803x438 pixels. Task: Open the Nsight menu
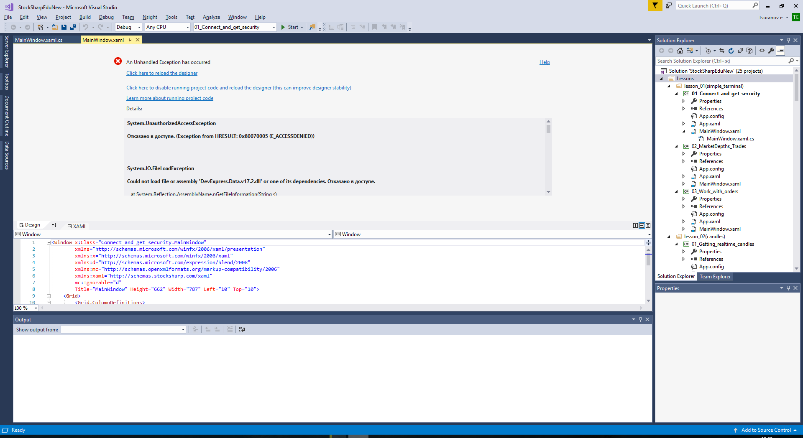click(x=150, y=17)
